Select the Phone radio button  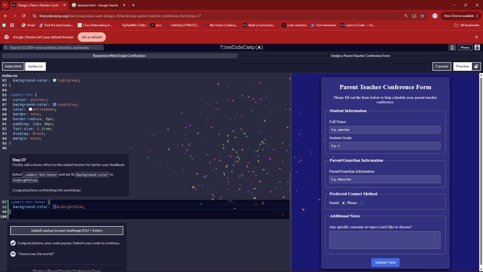362,203
